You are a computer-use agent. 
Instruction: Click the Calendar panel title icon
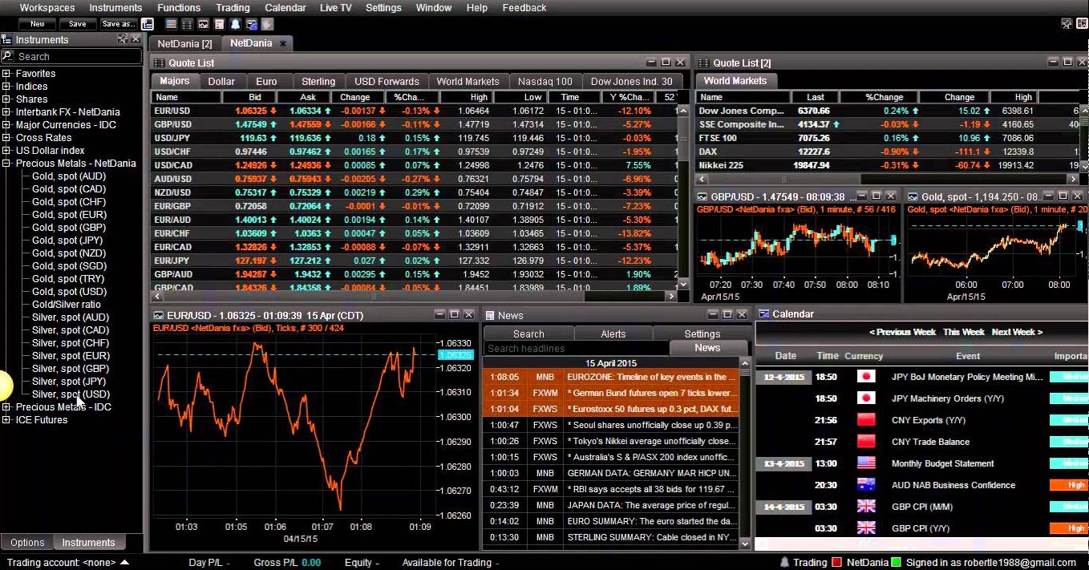point(764,314)
